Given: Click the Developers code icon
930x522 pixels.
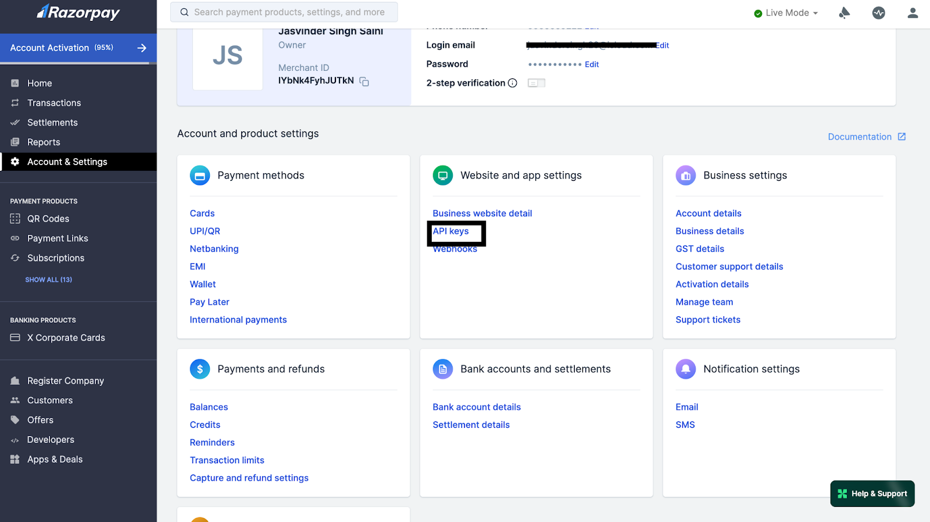Looking at the screenshot, I should click(x=15, y=440).
